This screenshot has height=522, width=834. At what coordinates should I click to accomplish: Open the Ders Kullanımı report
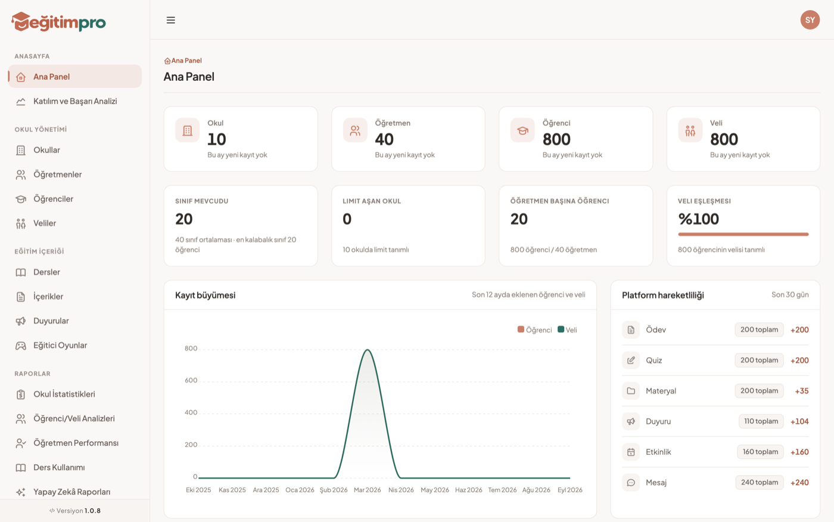(75, 467)
